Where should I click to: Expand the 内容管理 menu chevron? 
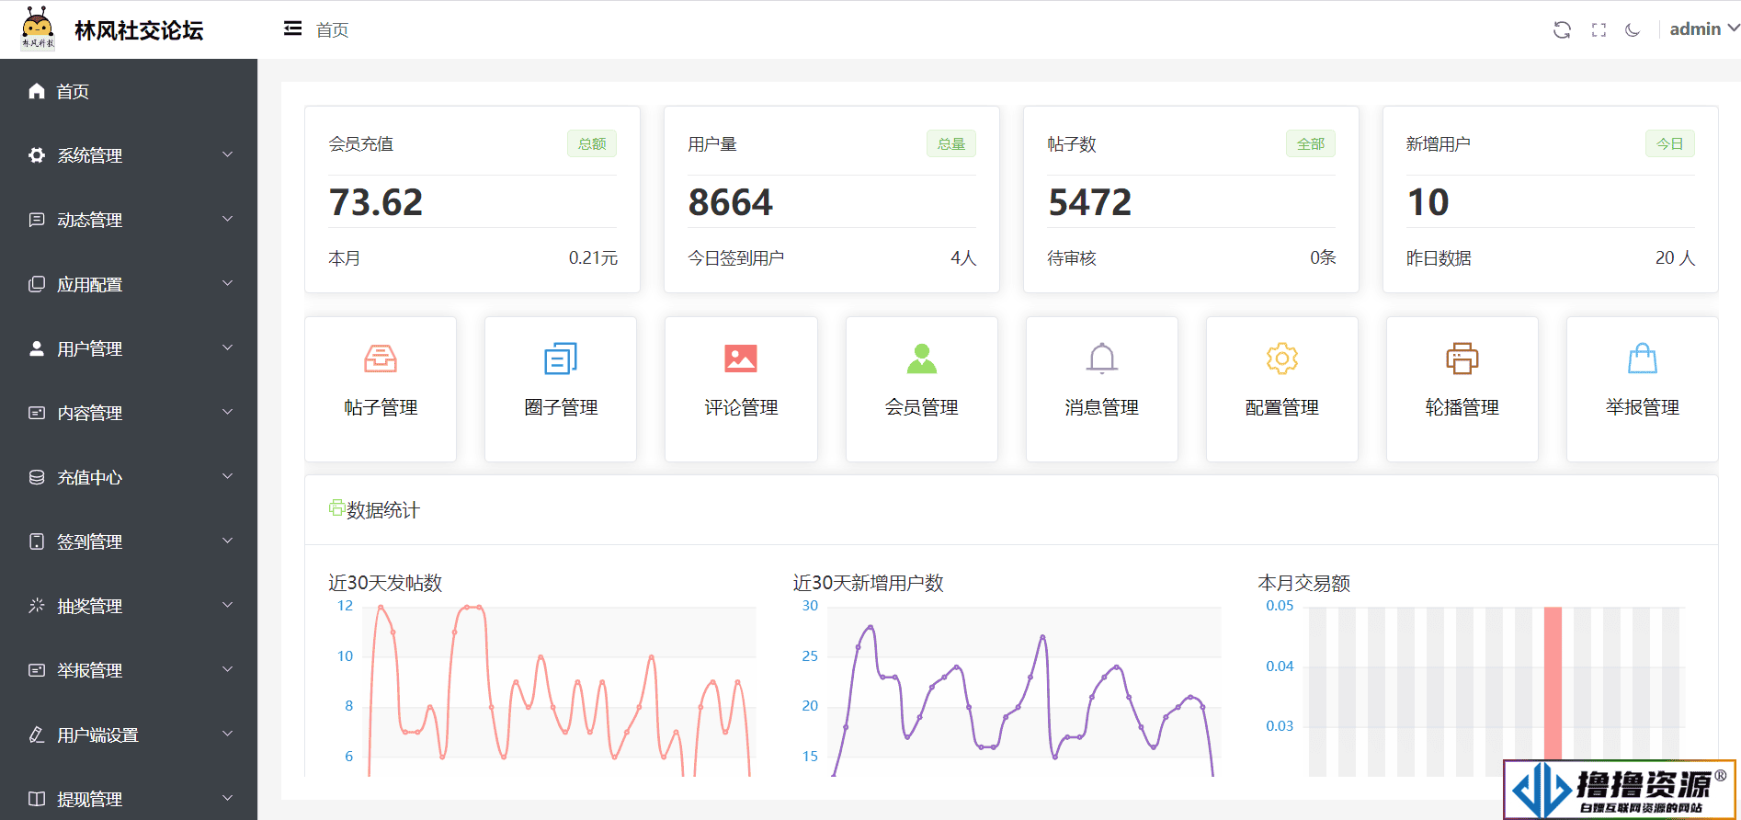228,412
